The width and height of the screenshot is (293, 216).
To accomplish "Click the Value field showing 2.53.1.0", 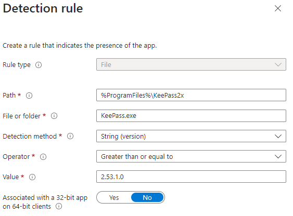I will pos(191,177).
